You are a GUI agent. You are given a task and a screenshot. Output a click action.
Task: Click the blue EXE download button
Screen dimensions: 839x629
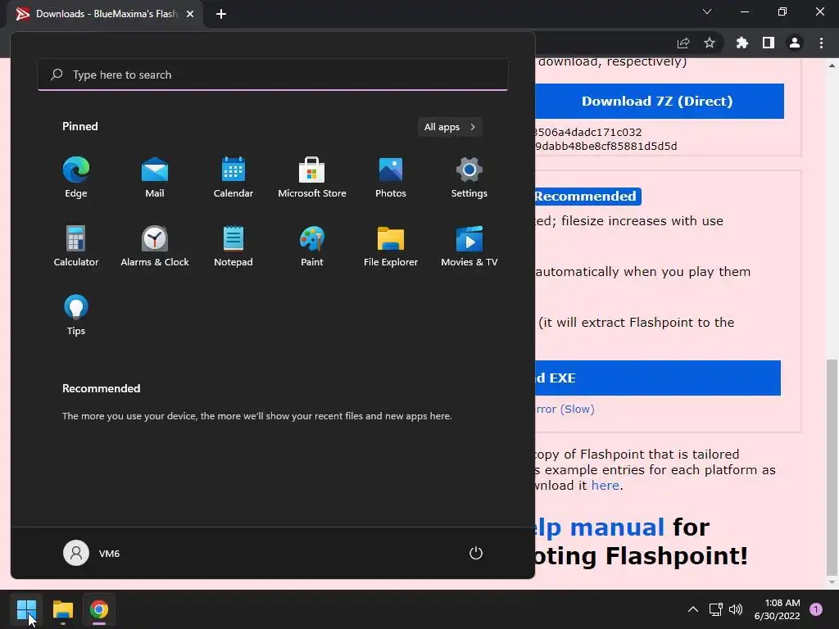click(x=658, y=378)
